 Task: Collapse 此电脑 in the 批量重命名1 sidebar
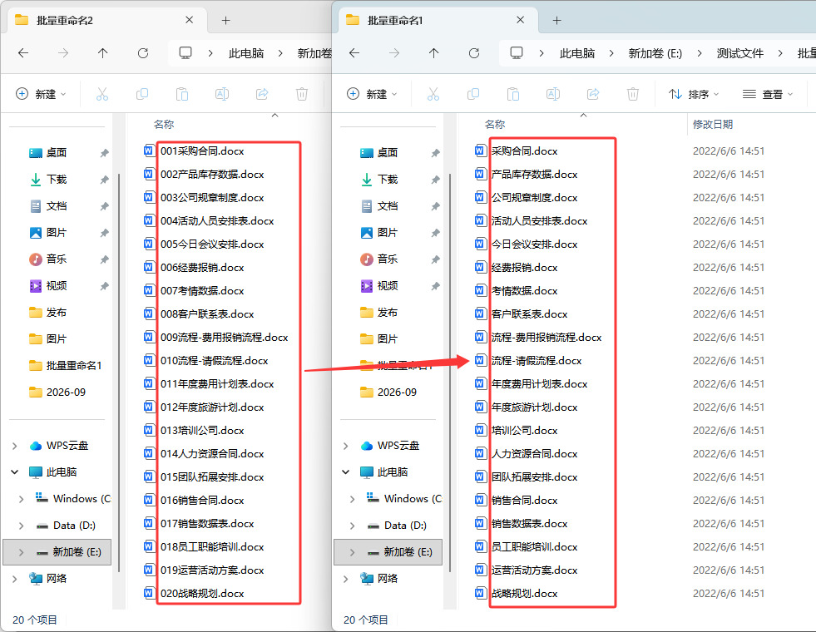[x=345, y=472]
